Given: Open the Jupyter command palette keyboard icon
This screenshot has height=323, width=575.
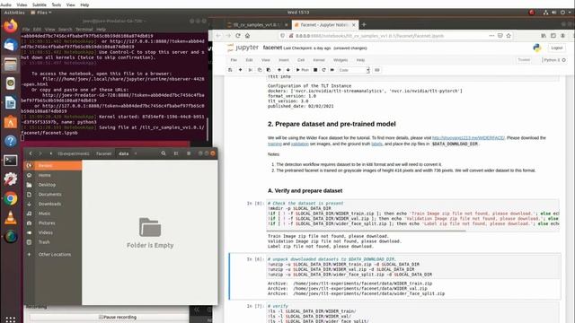Looking at the screenshot, I should 377,70.
